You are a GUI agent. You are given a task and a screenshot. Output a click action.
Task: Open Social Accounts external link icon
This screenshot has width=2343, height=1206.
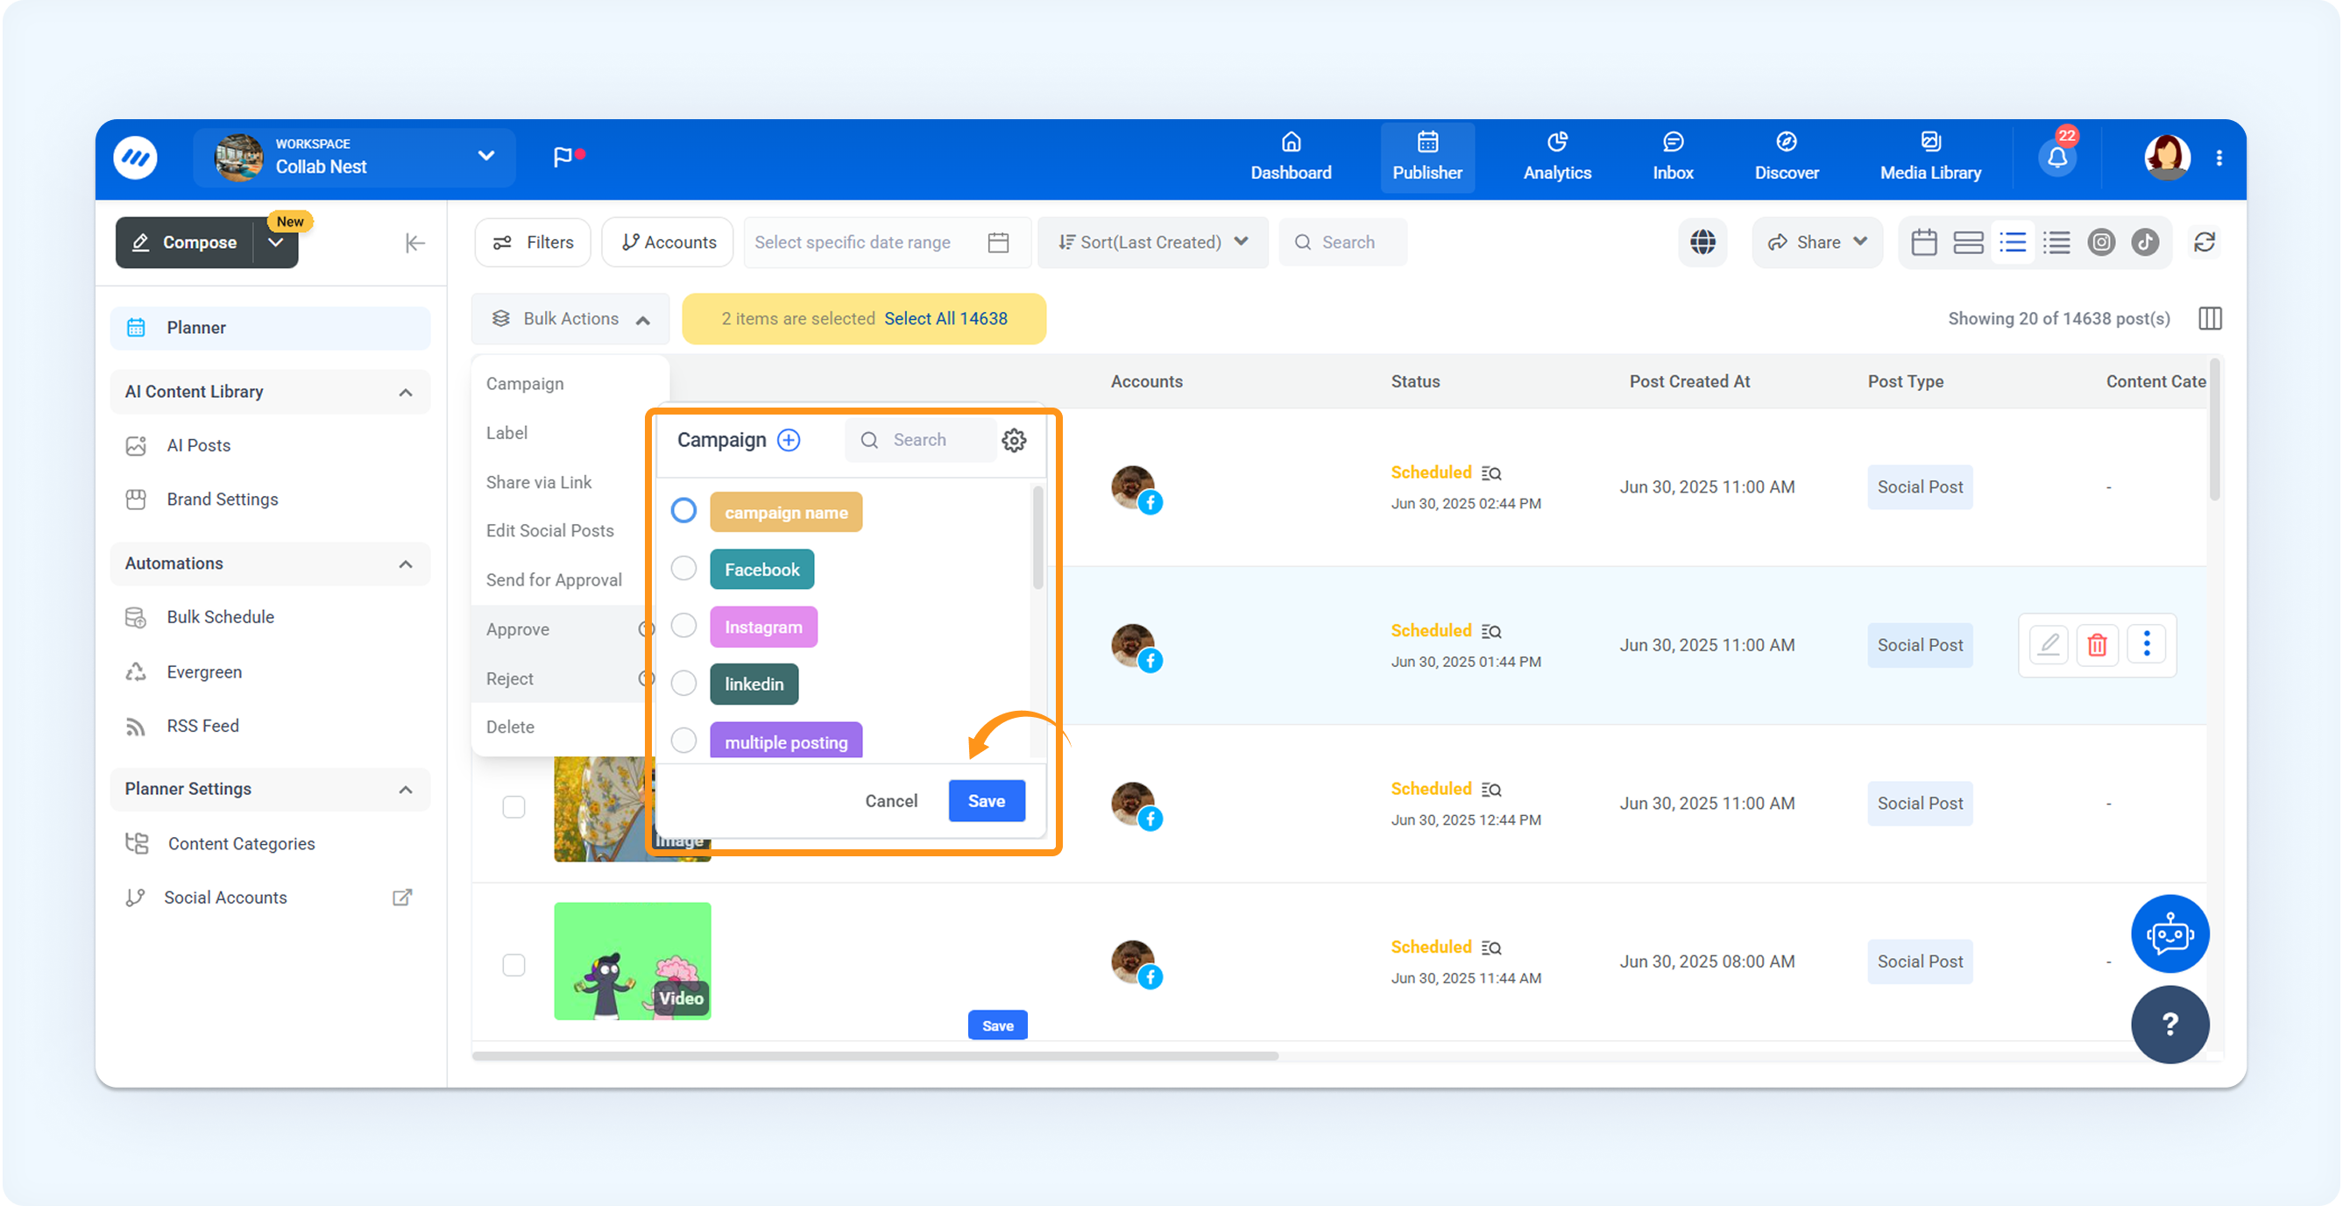[x=402, y=897]
